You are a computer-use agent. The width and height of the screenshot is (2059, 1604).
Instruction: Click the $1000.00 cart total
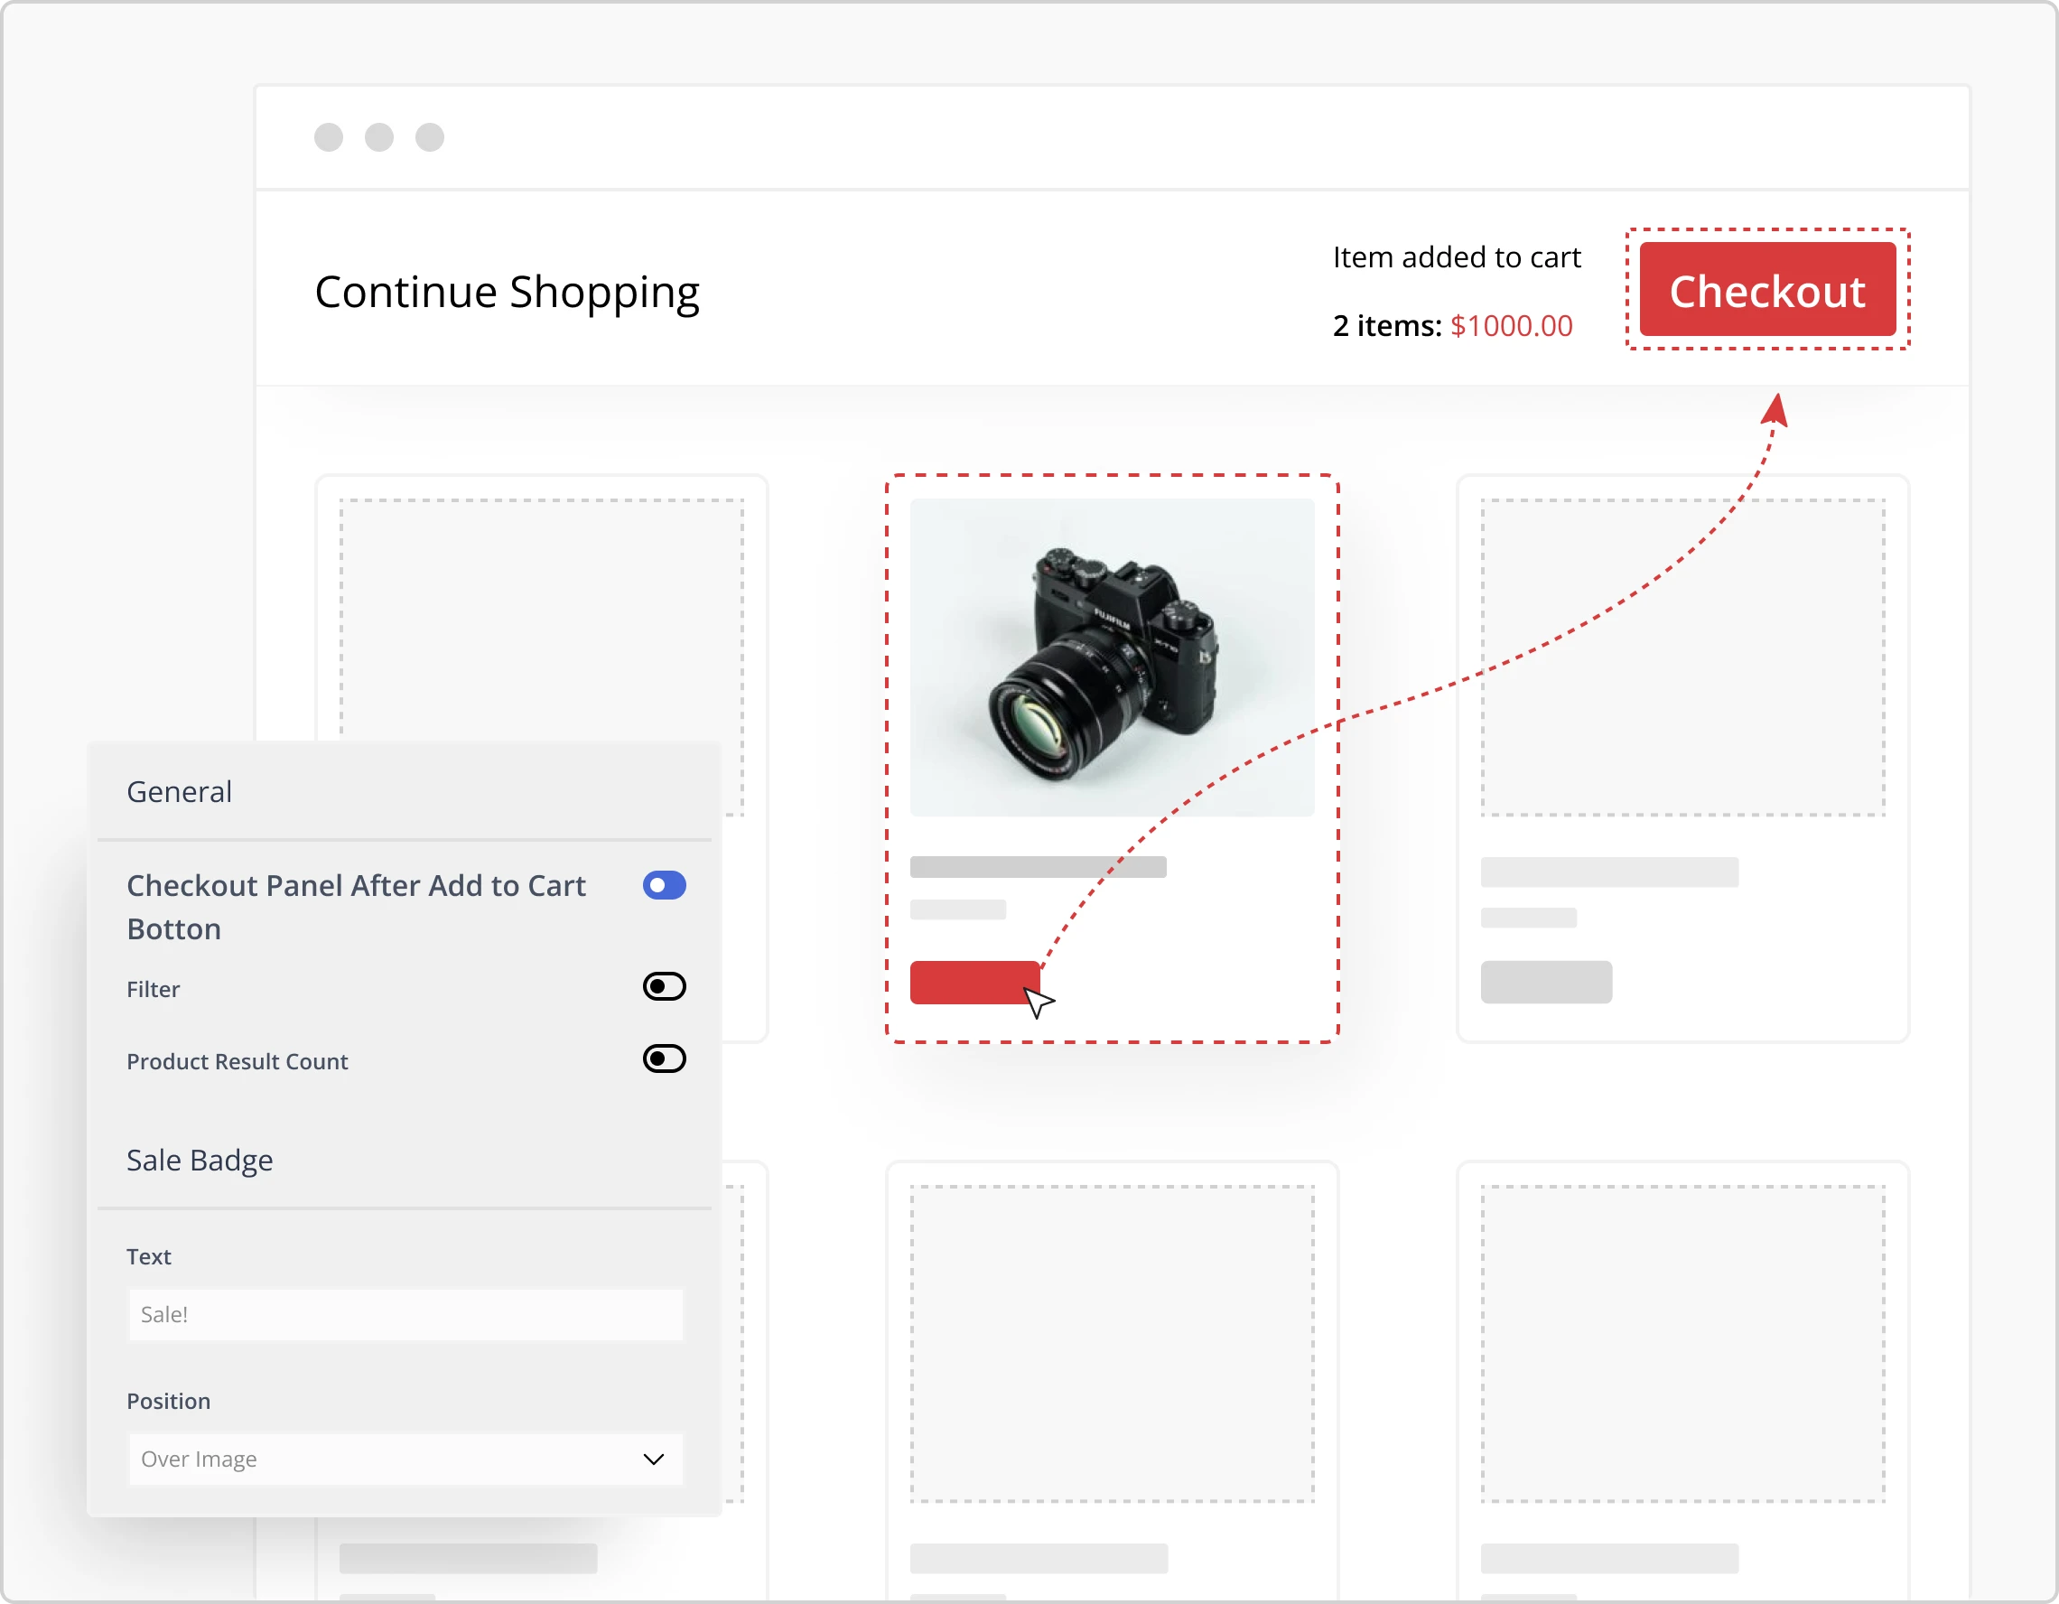pyautogui.click(x=1511, y=326)
